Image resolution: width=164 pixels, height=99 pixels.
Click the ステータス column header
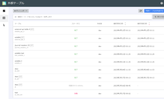pos(76,24)
